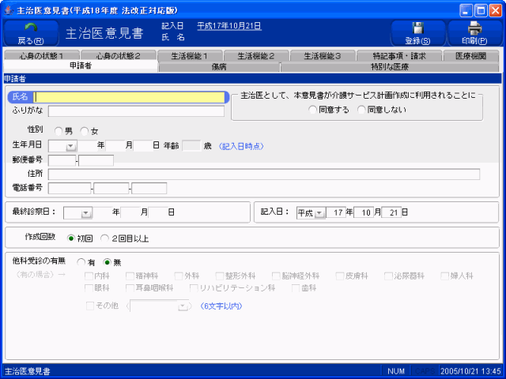This screenshot has height=379, width=506.
Task: Click the last 電話番号 field
Action: (149, 188)
